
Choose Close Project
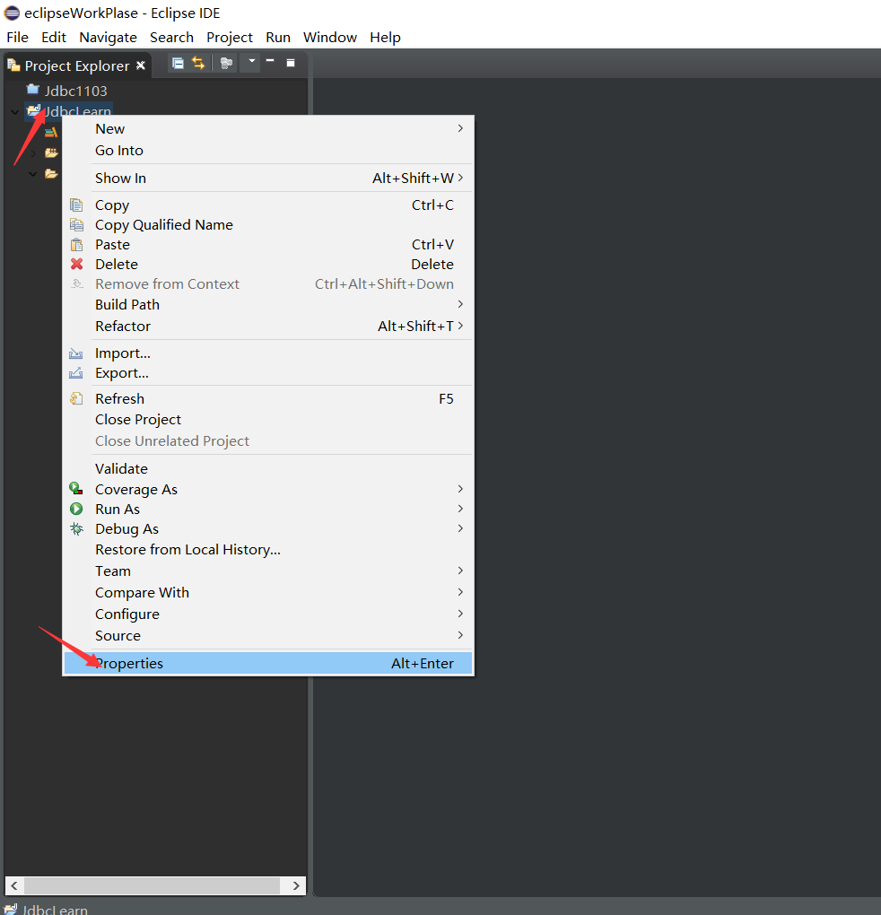[268, 420]
